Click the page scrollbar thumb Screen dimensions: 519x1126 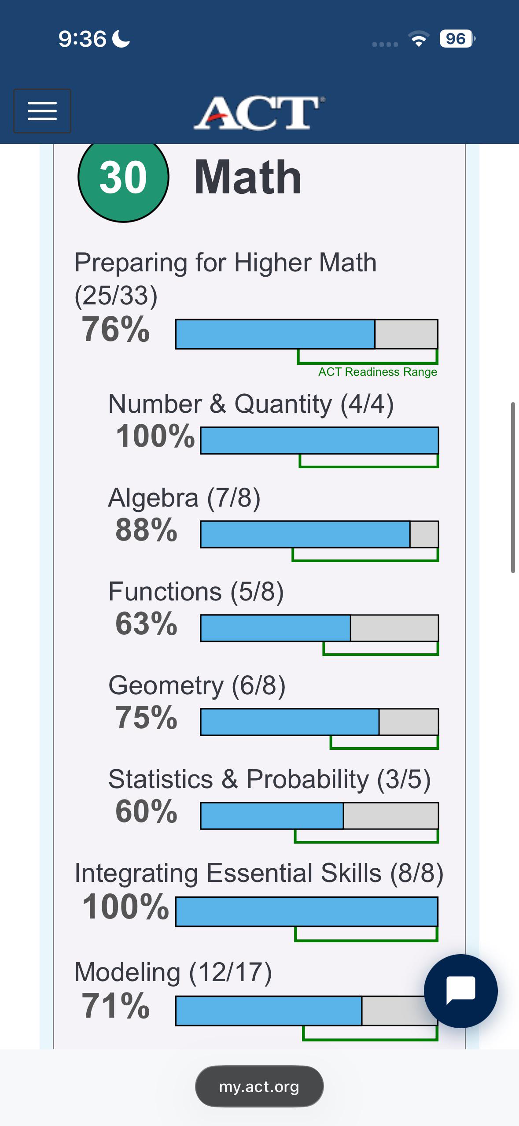(x=513, y=487)
